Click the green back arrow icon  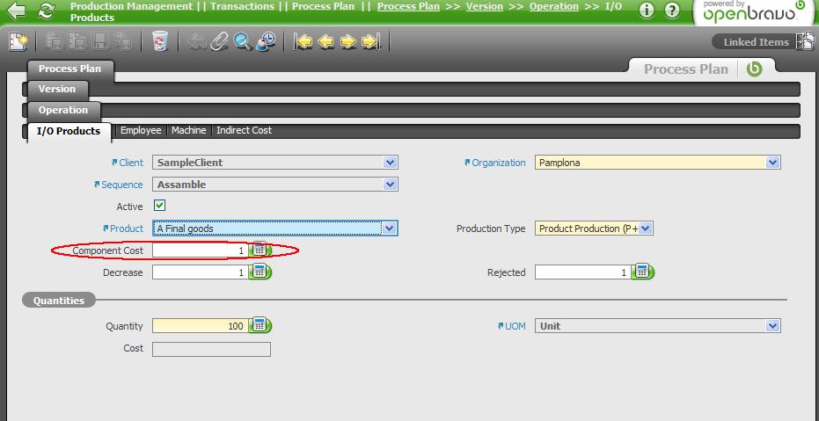coord(15,11)
